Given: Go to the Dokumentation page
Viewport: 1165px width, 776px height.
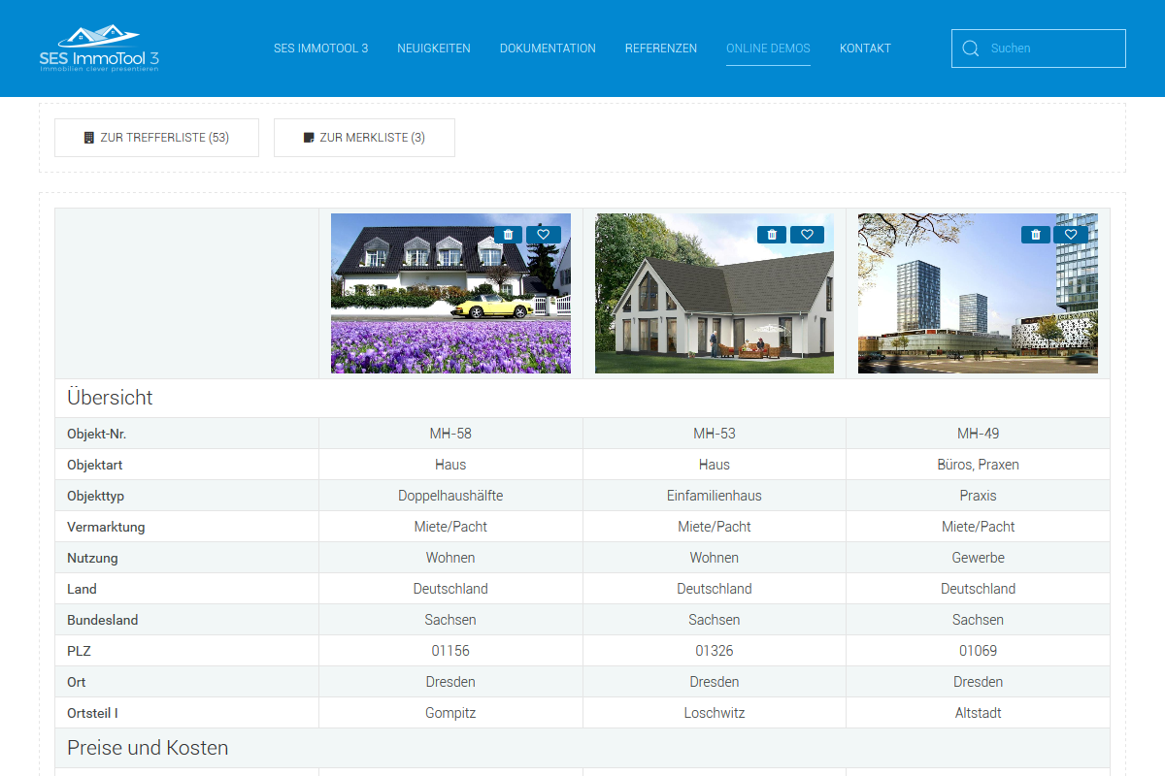Looking at the screenshot, I should pos(548,48).
